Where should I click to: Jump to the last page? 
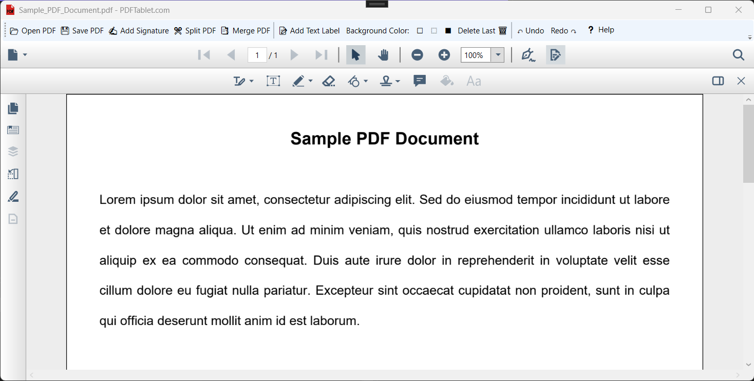[x=322, y=55]
